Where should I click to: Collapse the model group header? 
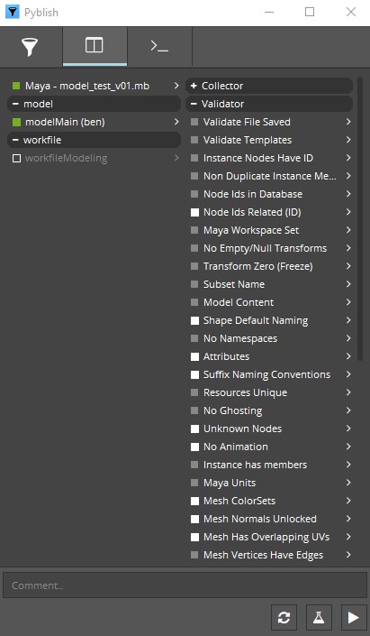[x=94, y=104]
